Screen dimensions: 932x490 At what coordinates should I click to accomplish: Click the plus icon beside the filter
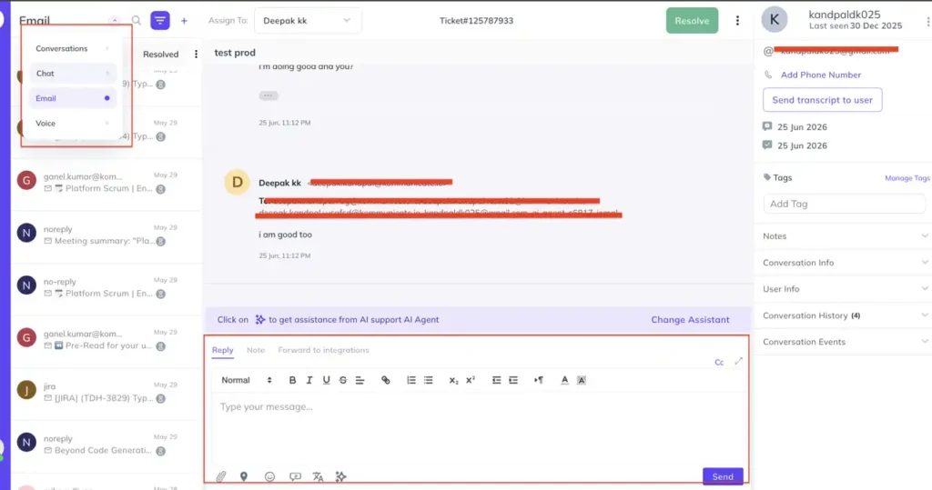click(x=184, y=21)
